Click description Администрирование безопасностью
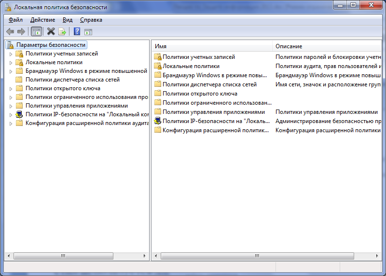This screenshot has width=386, height=276. 328,121
